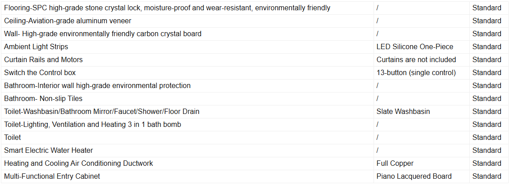510x185 pixels.
Task: Click the Curtains are not included cell
Action: 416,60
